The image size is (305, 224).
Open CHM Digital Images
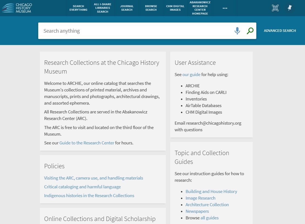point(175,8)
